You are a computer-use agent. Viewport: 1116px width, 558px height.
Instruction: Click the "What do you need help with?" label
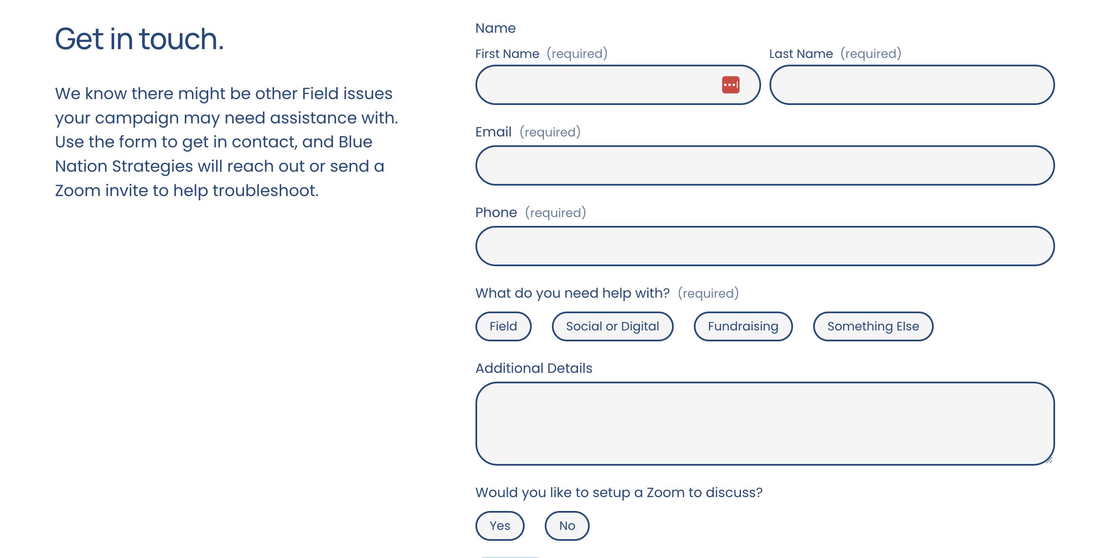point(572,293)
